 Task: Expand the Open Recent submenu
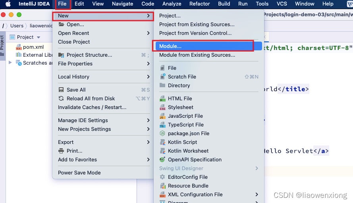(x=148, y=33)
